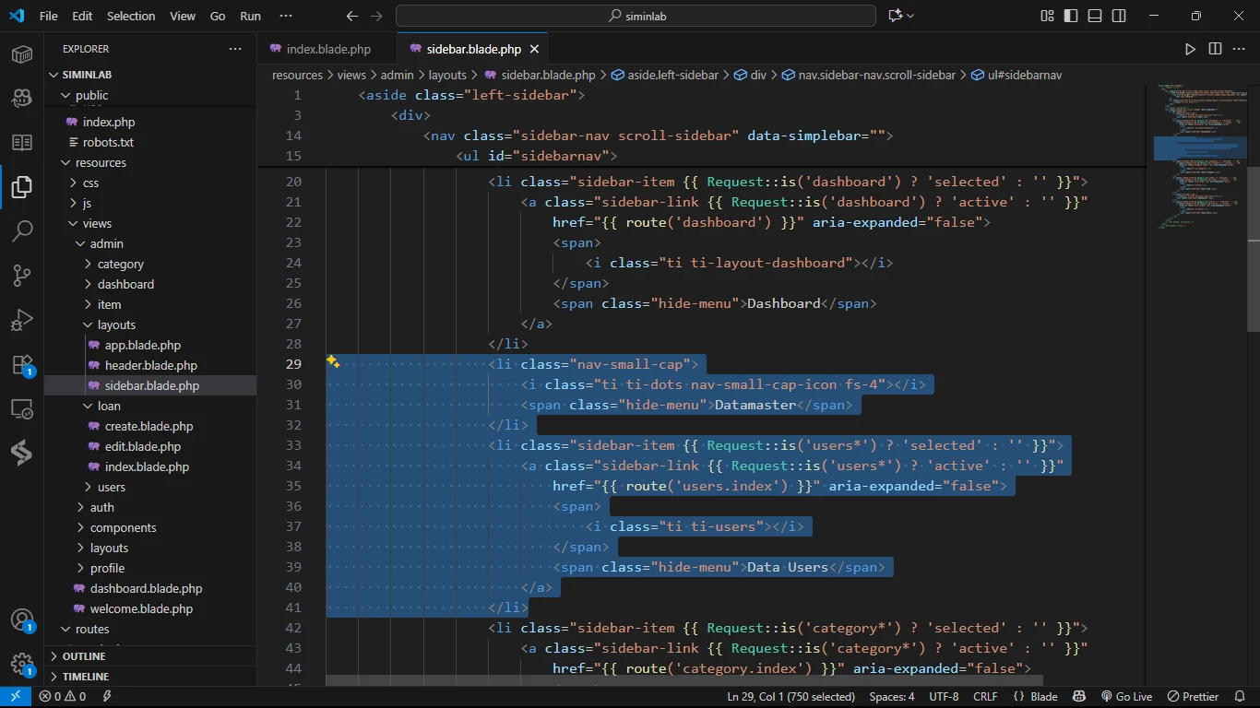Open the Search view in activity bar
1260x708 pixels.
pos(22,230)
